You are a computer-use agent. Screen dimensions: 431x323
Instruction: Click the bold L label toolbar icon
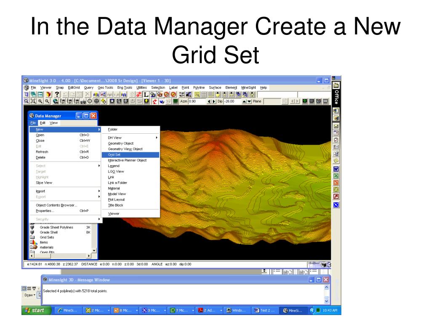(146, 95)
